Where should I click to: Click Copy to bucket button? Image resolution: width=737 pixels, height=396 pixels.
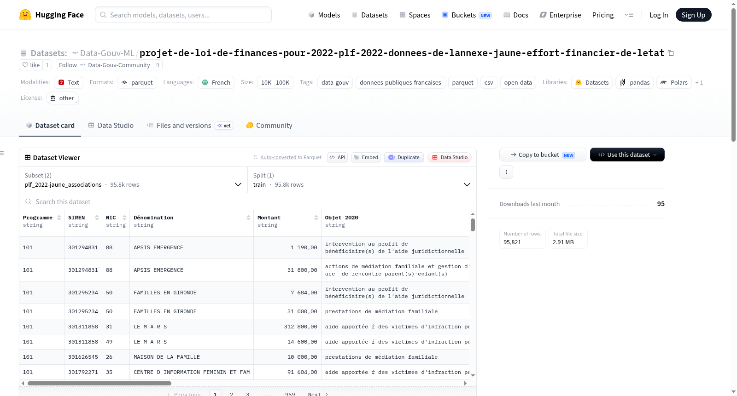click(543, 155)
